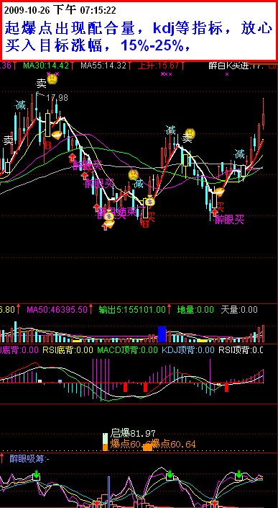Click the diamond icon above the red B under 17.98

57,135
